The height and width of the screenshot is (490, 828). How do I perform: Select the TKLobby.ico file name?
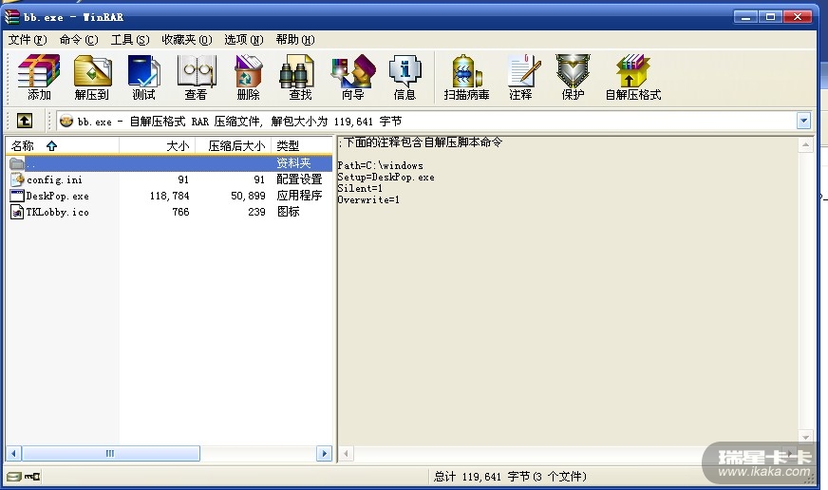click(x=58, y=213)
